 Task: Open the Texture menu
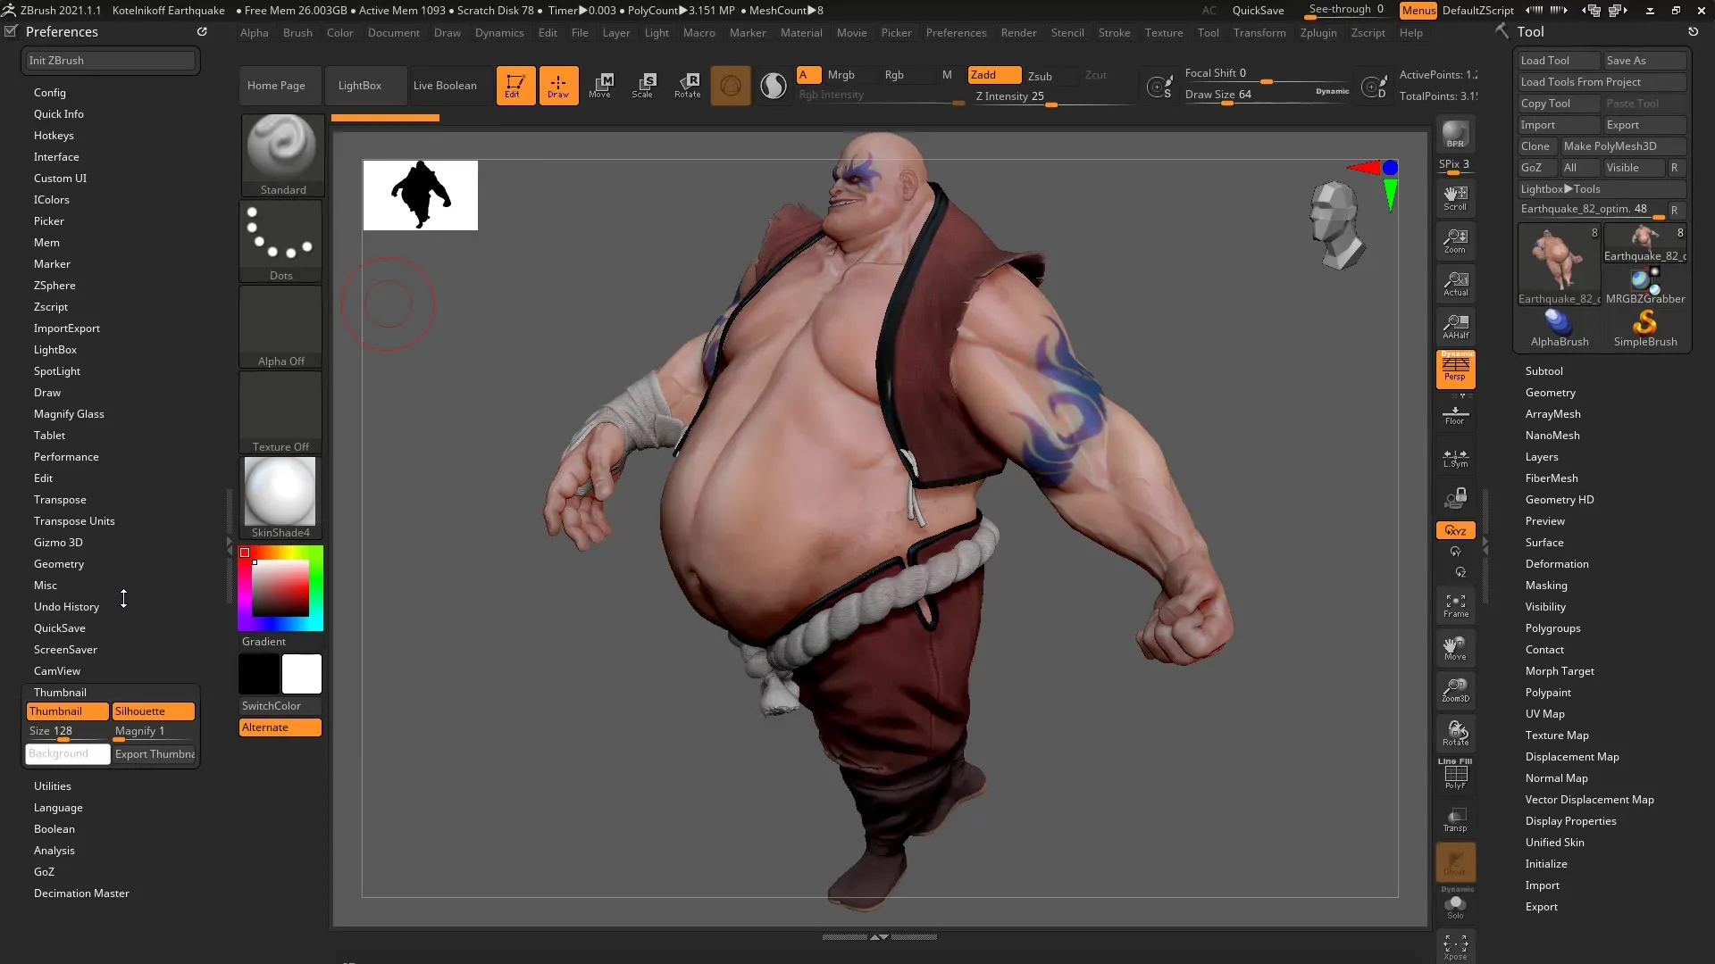tap(1164, 33)
